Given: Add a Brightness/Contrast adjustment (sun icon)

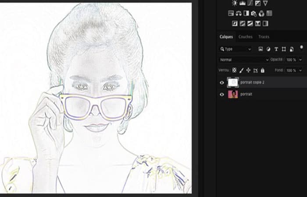Looking at the screenshot, I should point(234,3).
